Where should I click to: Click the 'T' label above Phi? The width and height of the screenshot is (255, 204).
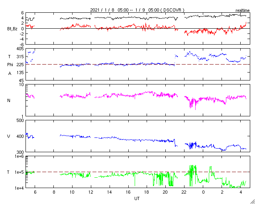(10, 57)
